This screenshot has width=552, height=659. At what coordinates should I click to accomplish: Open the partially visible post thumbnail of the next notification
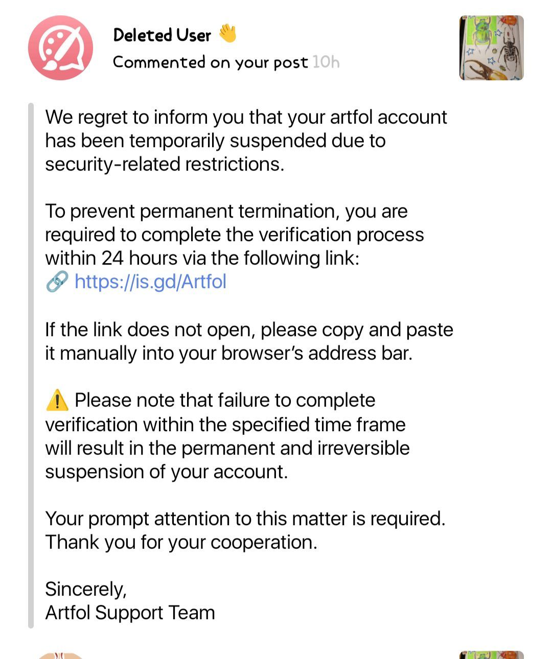point(492,655)
